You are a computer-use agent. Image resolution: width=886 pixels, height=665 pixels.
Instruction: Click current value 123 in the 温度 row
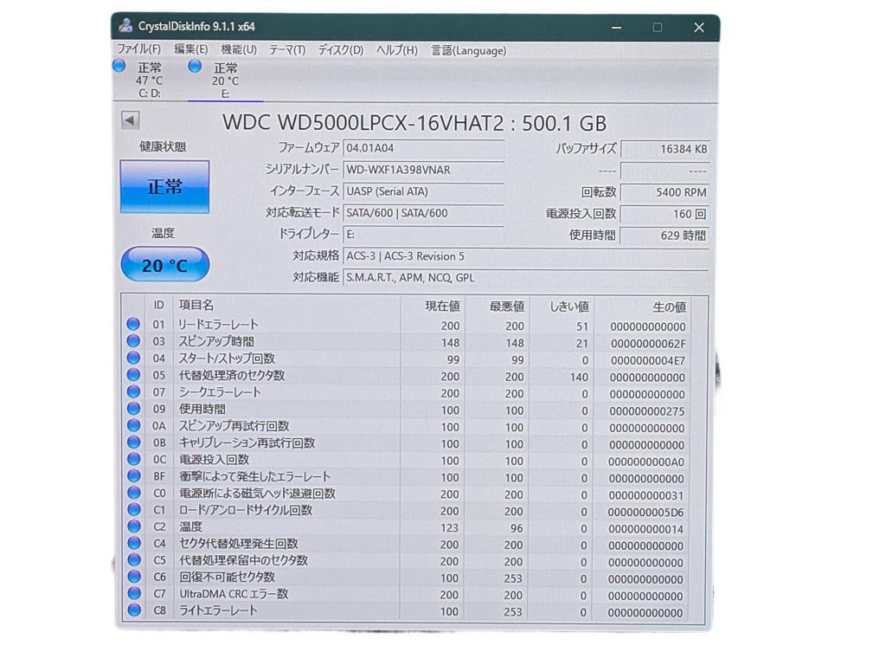click(449, 527)
